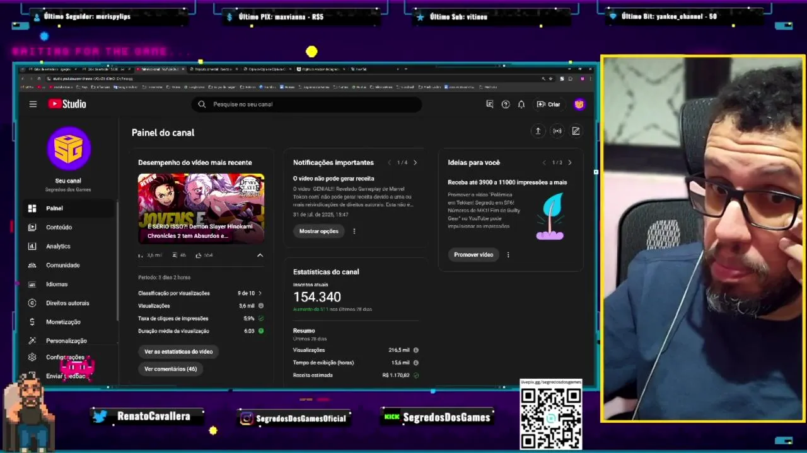
Task: Select Painel in the sidebar
Action: coord(69,208)
